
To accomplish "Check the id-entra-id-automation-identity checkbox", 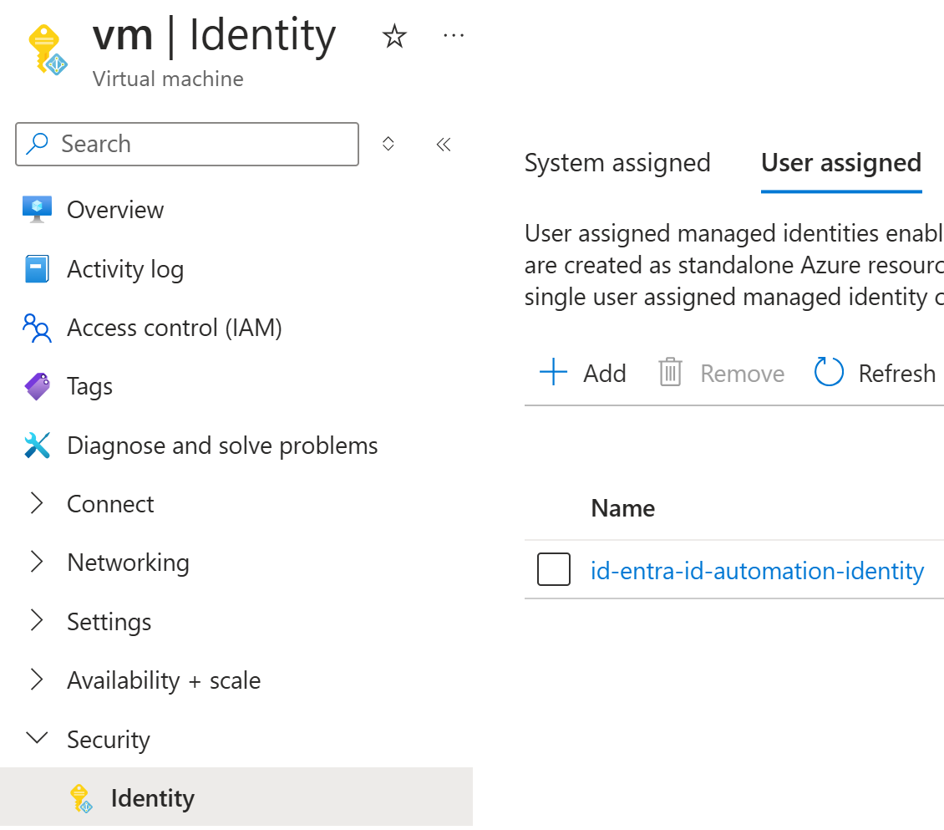I will pyautogui.click(x=554, y=569).
